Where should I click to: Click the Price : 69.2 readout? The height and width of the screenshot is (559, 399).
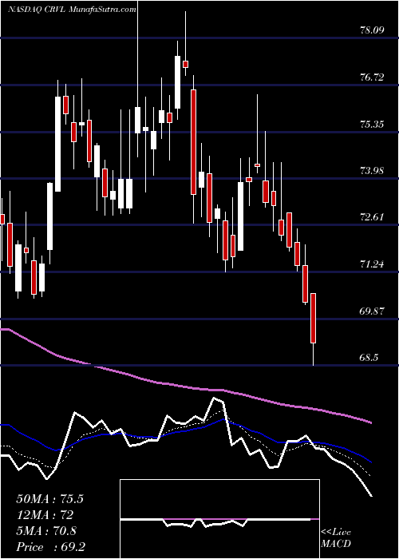coord(49,547)
